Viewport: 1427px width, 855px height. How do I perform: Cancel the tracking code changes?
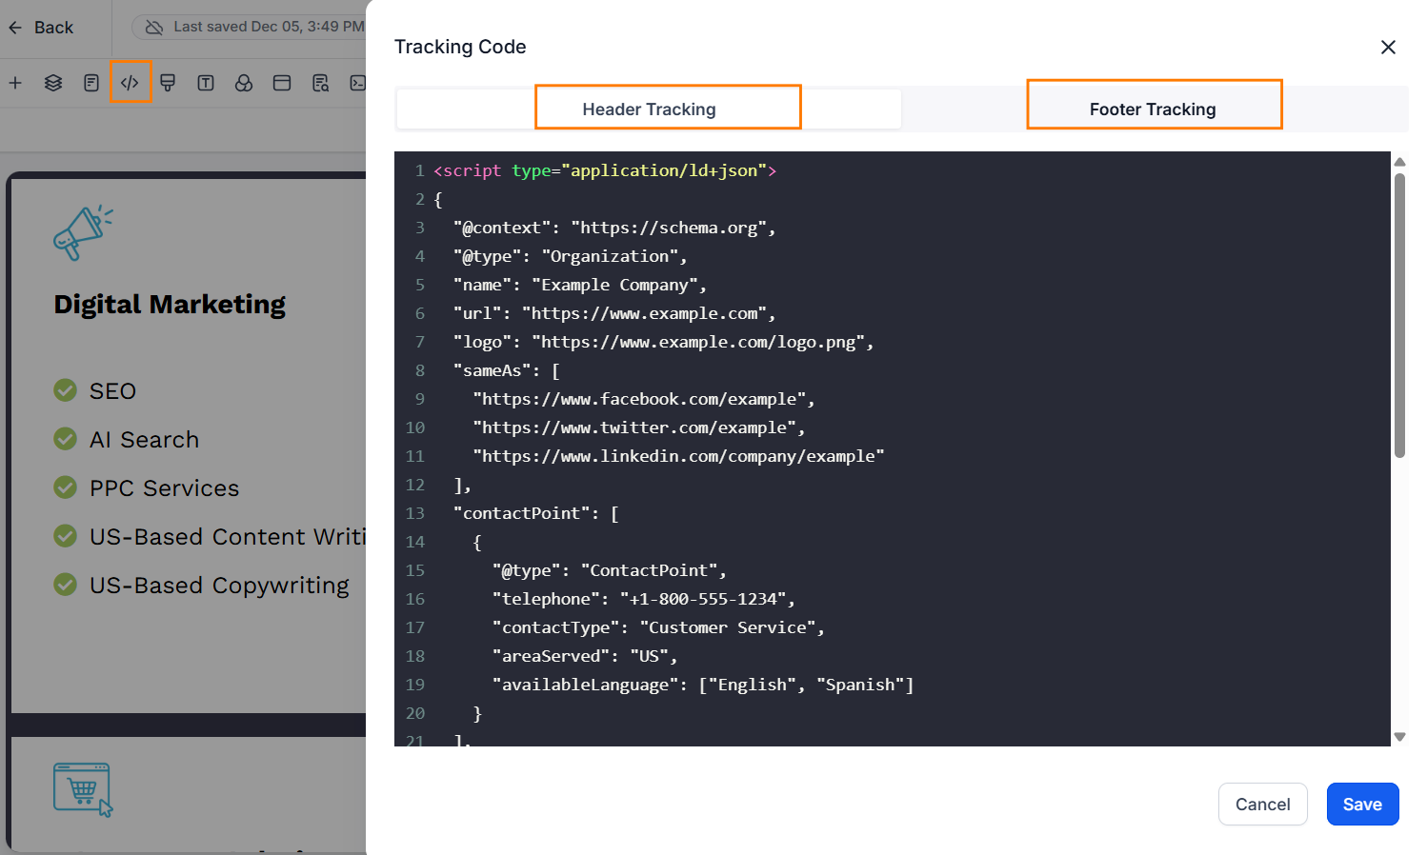pyautogui.click(x=1262, y=804)
